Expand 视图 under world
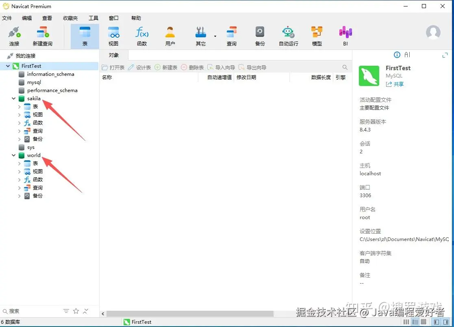This screenshot has height=327, width=454. [x=20, y=172]
